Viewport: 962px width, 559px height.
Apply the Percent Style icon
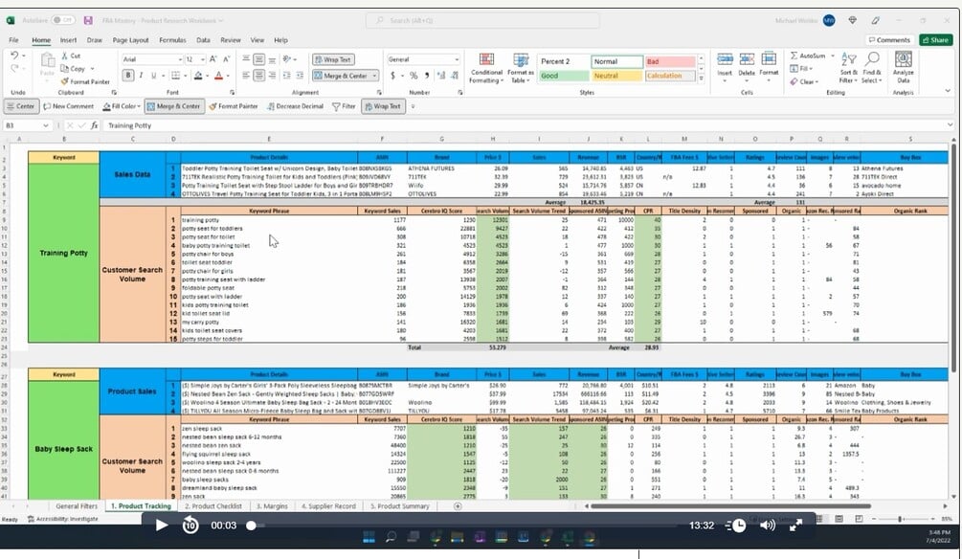pos(414,76)
